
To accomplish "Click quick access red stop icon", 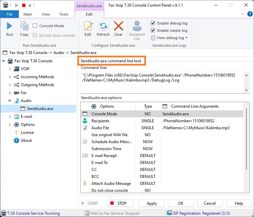I will pyautogui.click(x=24, y=5).
